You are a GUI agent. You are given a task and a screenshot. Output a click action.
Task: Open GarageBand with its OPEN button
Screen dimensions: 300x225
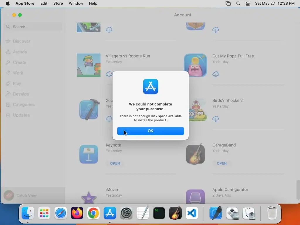(x=221, y=163)
